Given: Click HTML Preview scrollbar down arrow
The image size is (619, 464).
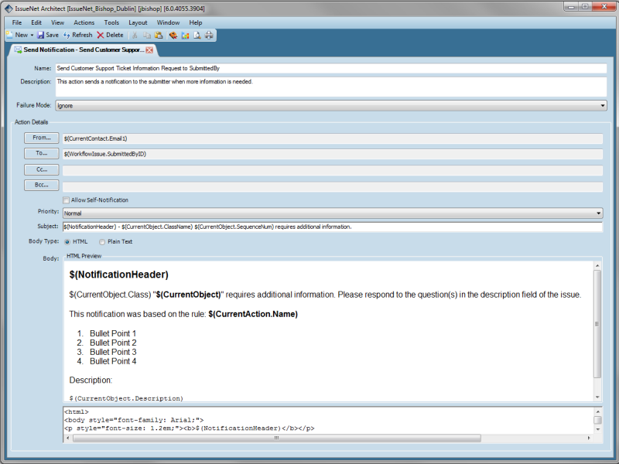Looking at the screenshot, I should [597, 397].
